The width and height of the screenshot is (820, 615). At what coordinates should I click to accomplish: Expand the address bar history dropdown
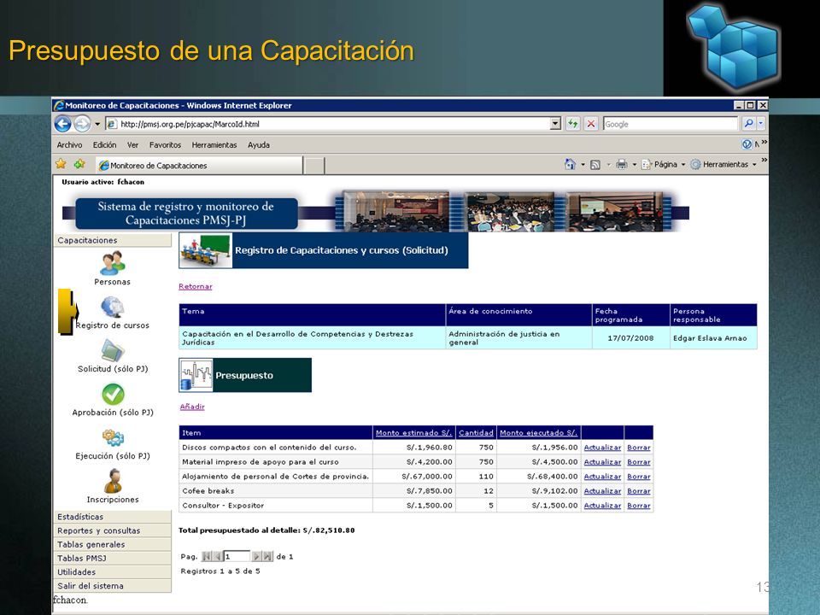click(555, 124)
